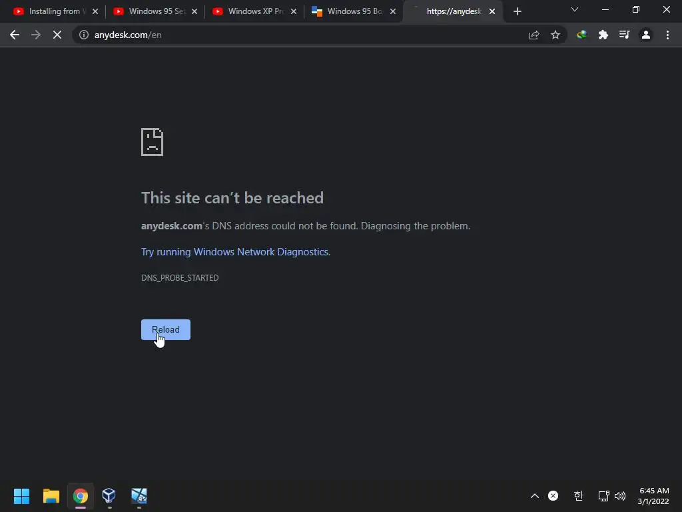This screenshot has width=682, height=512.
Task: Restore down the Chrome window
Action: point(636,9)
